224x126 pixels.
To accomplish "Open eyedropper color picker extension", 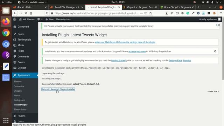I will (x=193, y=13).
